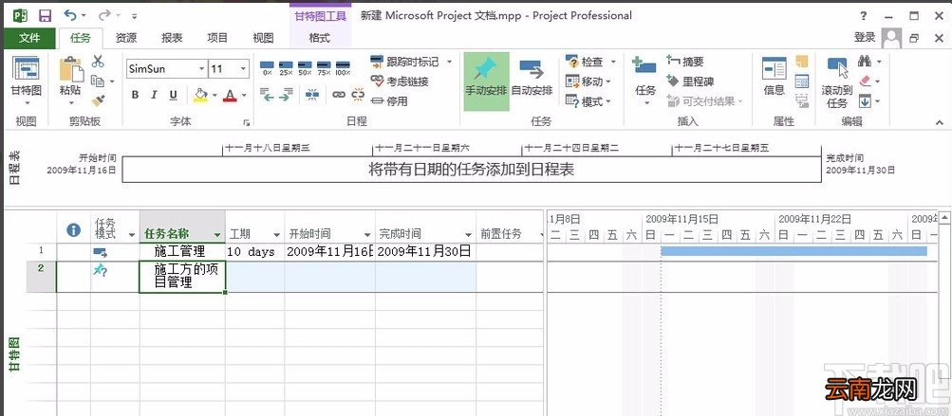
Task: Click Sign in (登录) link
Action: (x=865, y=38)
